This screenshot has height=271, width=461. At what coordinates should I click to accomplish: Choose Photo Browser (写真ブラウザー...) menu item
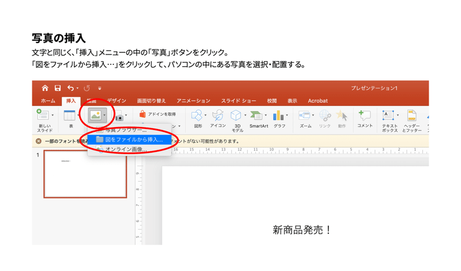tap(129, 129)
